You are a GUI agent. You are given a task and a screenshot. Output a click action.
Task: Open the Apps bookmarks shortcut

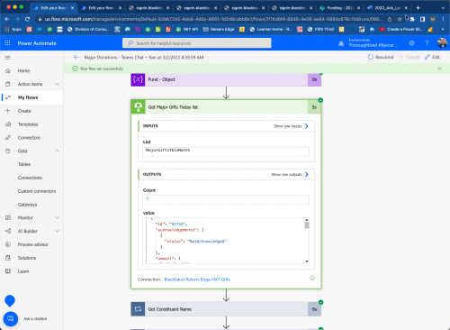[x=13, y=29]
